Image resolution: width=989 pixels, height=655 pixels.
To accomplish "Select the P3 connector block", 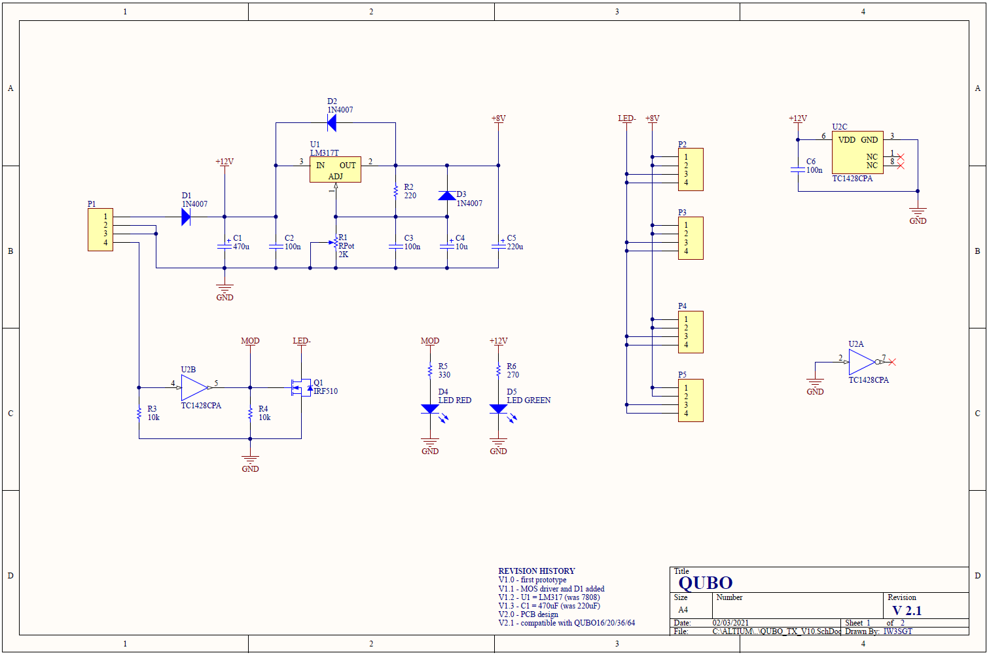I will click(x=691, y=238).
